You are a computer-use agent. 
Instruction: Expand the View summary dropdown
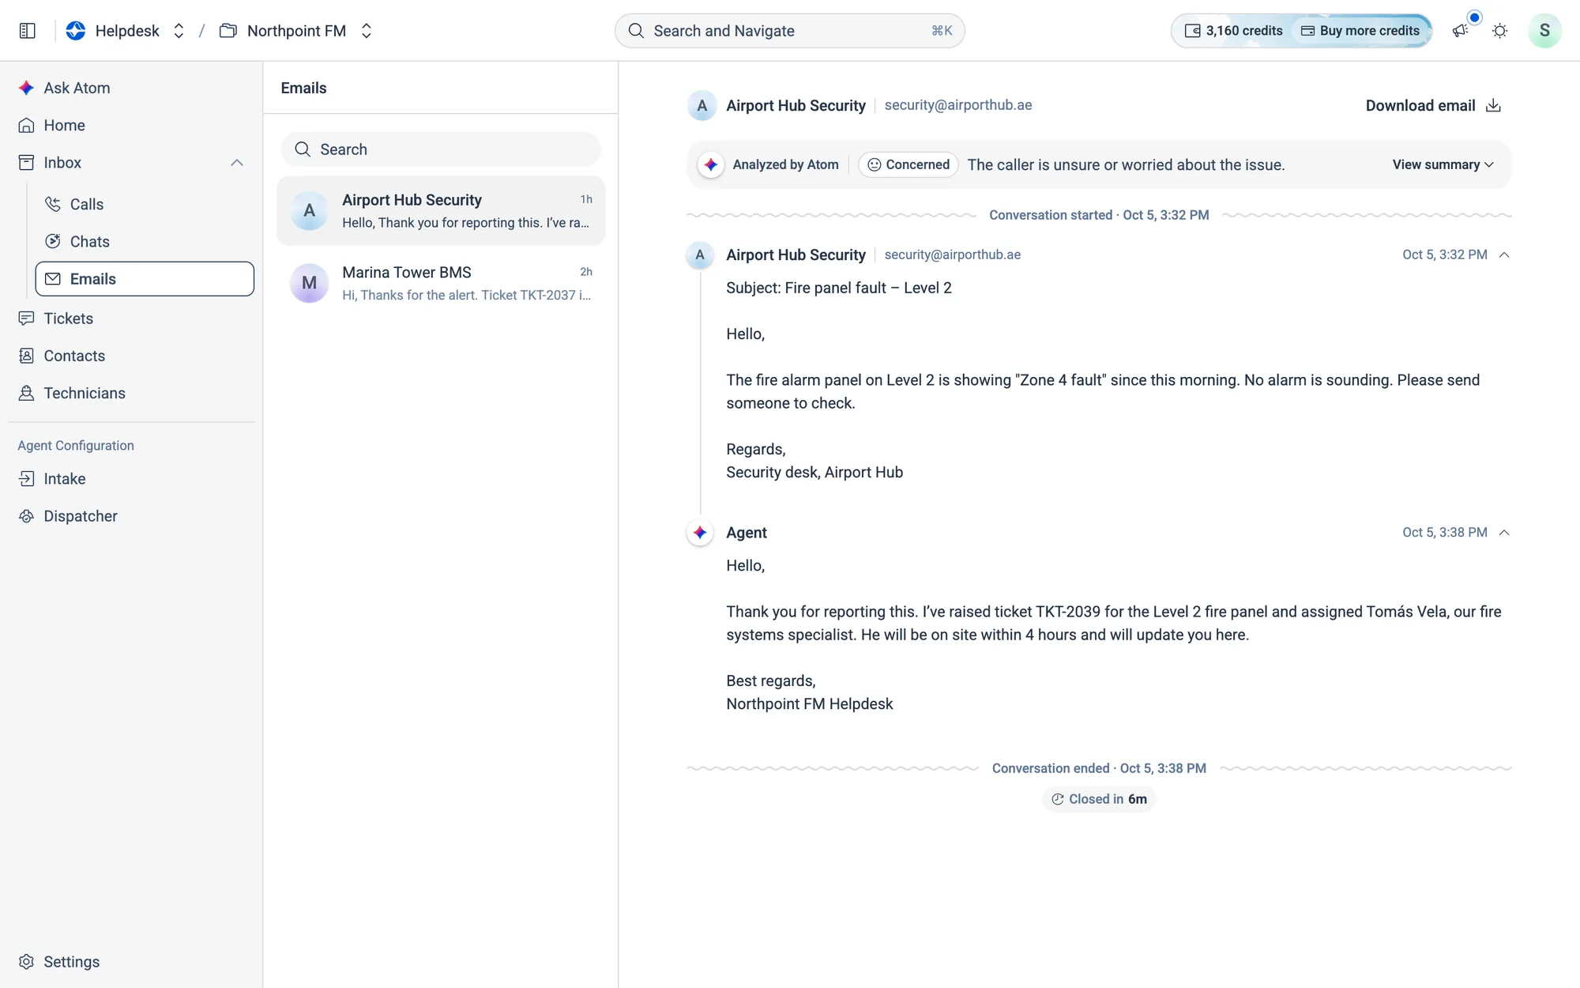pos(1443,164)
